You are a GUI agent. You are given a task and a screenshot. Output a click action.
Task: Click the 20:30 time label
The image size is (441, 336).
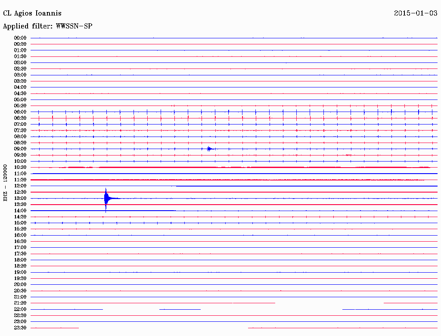pos(20,291)
